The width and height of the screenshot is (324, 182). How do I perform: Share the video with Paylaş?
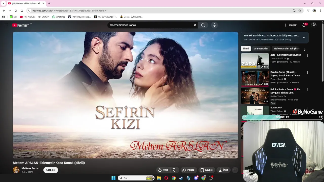click(x=189, y=170)
